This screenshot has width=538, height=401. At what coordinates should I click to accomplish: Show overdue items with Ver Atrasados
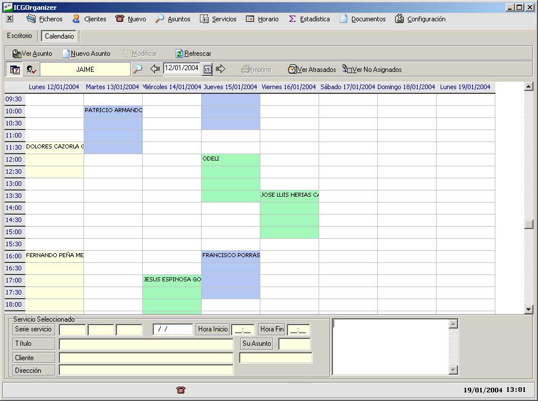[x=312, y=70]
